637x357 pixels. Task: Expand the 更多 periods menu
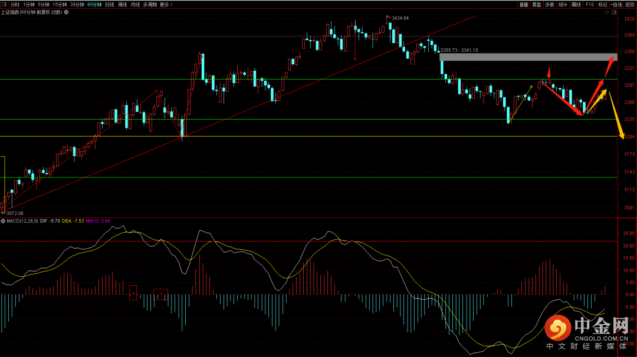pos(166,4)
